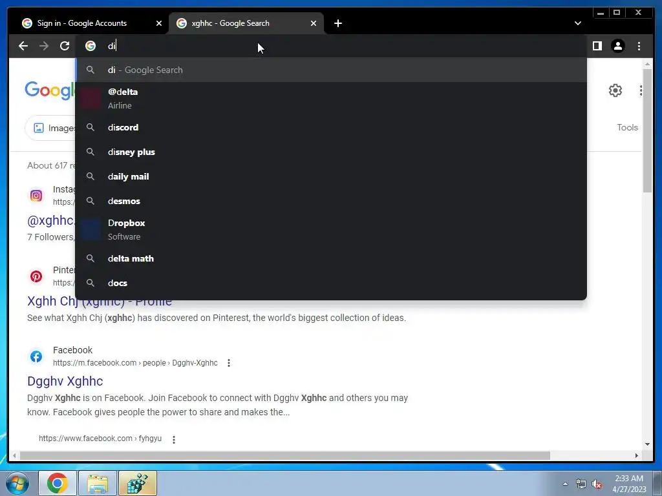This screenshot has width=662, height=496.
Task: Open the Dgghv Xghhc Facebook result link
Action: 65,381
